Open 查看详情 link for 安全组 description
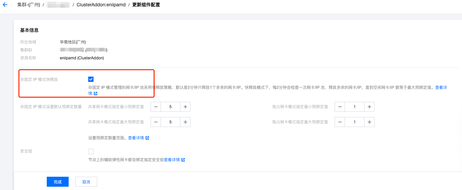The image size is (462, 190). 172,160
